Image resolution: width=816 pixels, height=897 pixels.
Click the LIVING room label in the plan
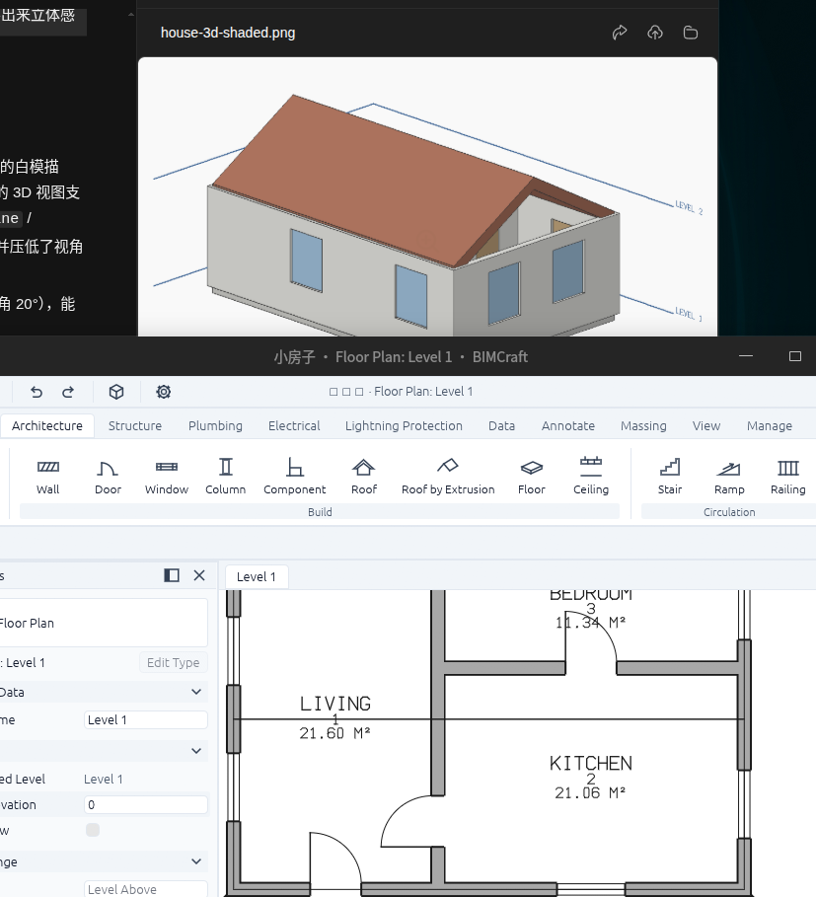(335, 703)
